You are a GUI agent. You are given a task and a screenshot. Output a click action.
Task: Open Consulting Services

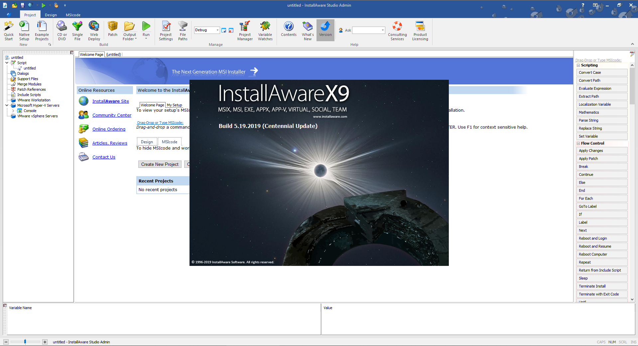click(397, 31)
